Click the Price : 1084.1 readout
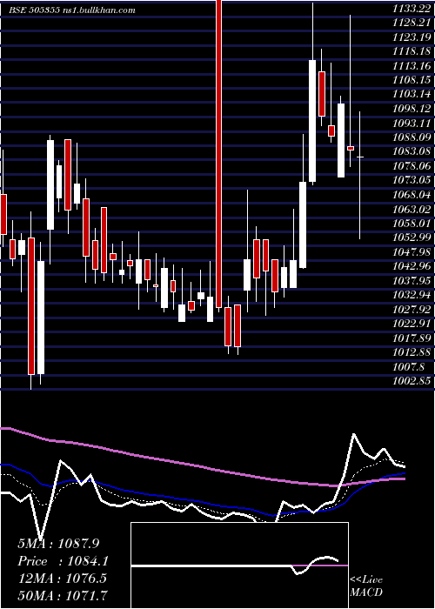The width and height of the screenshot is (435, 609). 63,561
